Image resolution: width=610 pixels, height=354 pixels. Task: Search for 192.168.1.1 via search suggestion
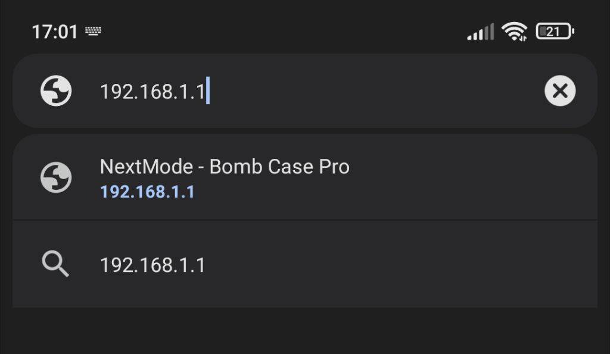[x=152, y=265]
